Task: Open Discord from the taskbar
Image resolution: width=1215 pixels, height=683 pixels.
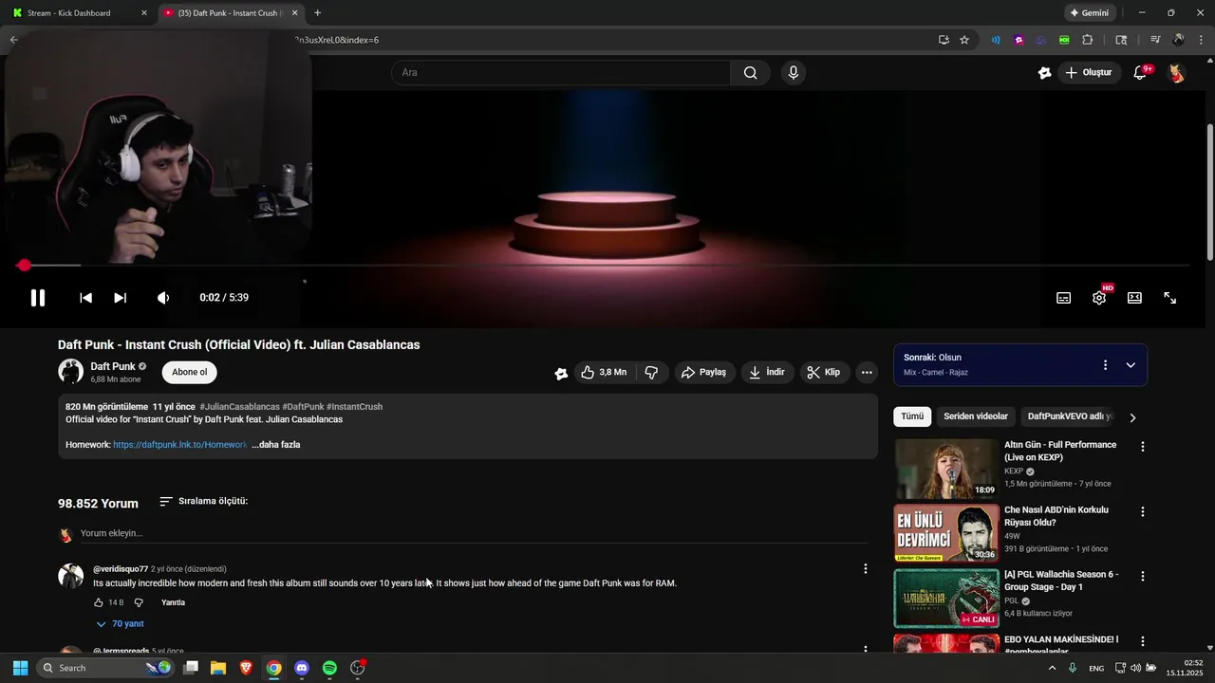Action: [x=302, y=668]
